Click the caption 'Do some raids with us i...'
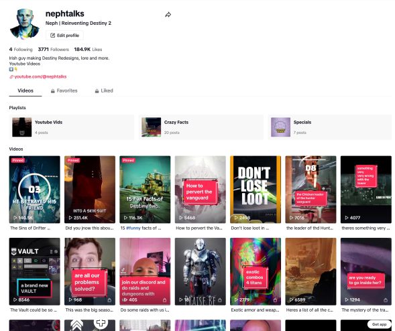 [145, 310]
